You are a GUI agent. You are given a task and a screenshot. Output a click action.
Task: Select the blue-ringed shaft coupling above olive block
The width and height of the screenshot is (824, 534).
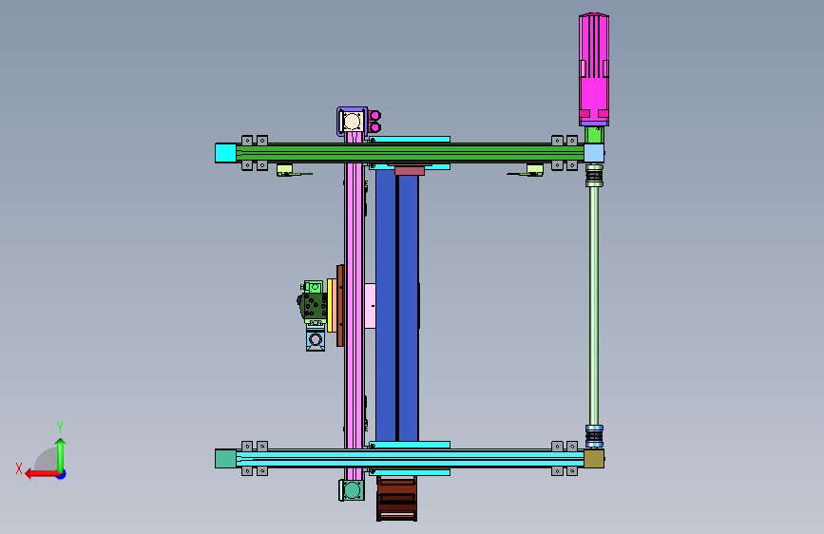pos(594,436)
